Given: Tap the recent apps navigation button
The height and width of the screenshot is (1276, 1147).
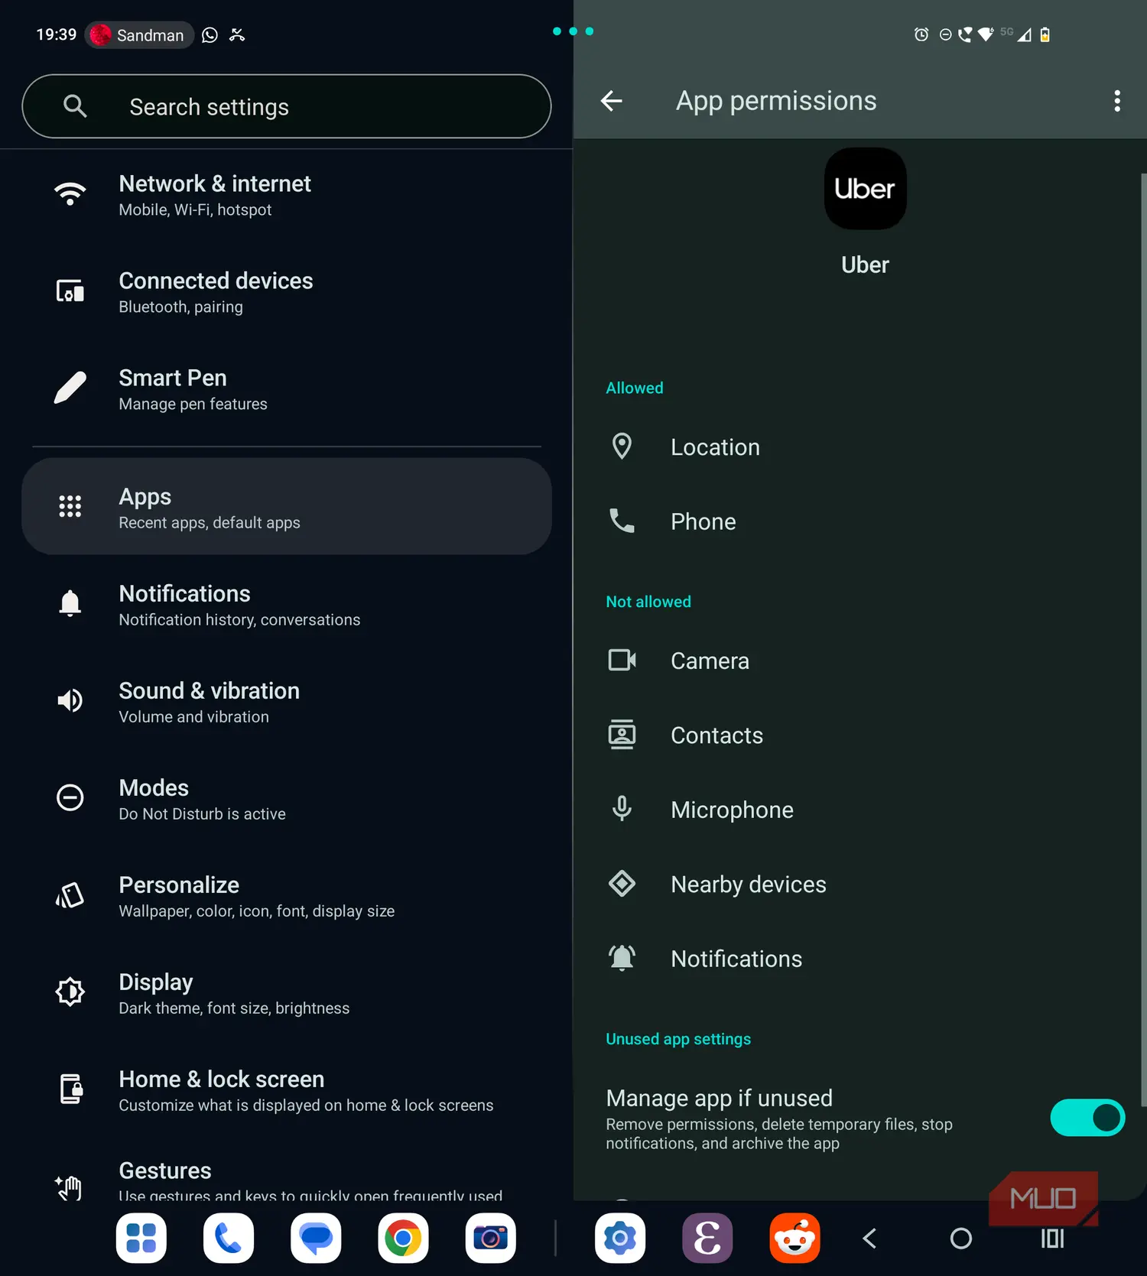Looking at the screenshot, I should 1053,1239.
